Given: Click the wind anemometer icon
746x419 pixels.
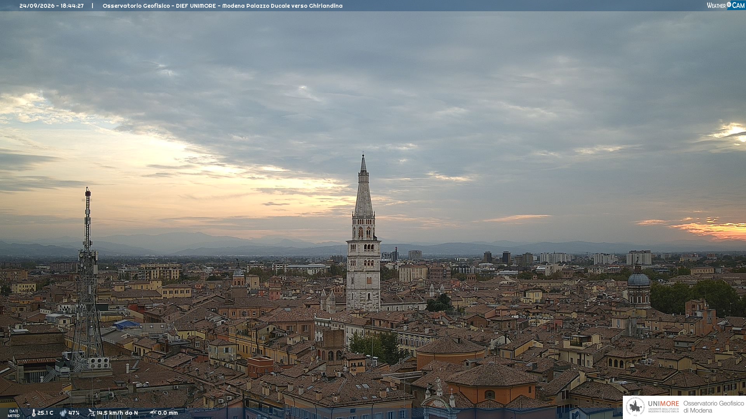Looking at the screenshot, I should (x=91, y=413).
